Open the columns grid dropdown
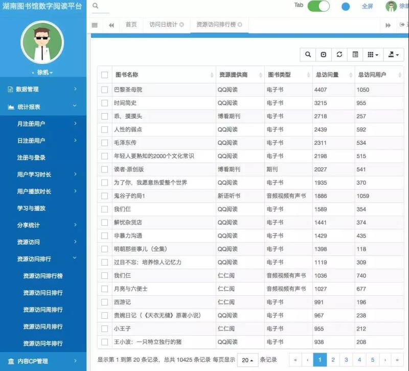Image resolution: width=409 pixels, height=371 pixels. [373, 54]
